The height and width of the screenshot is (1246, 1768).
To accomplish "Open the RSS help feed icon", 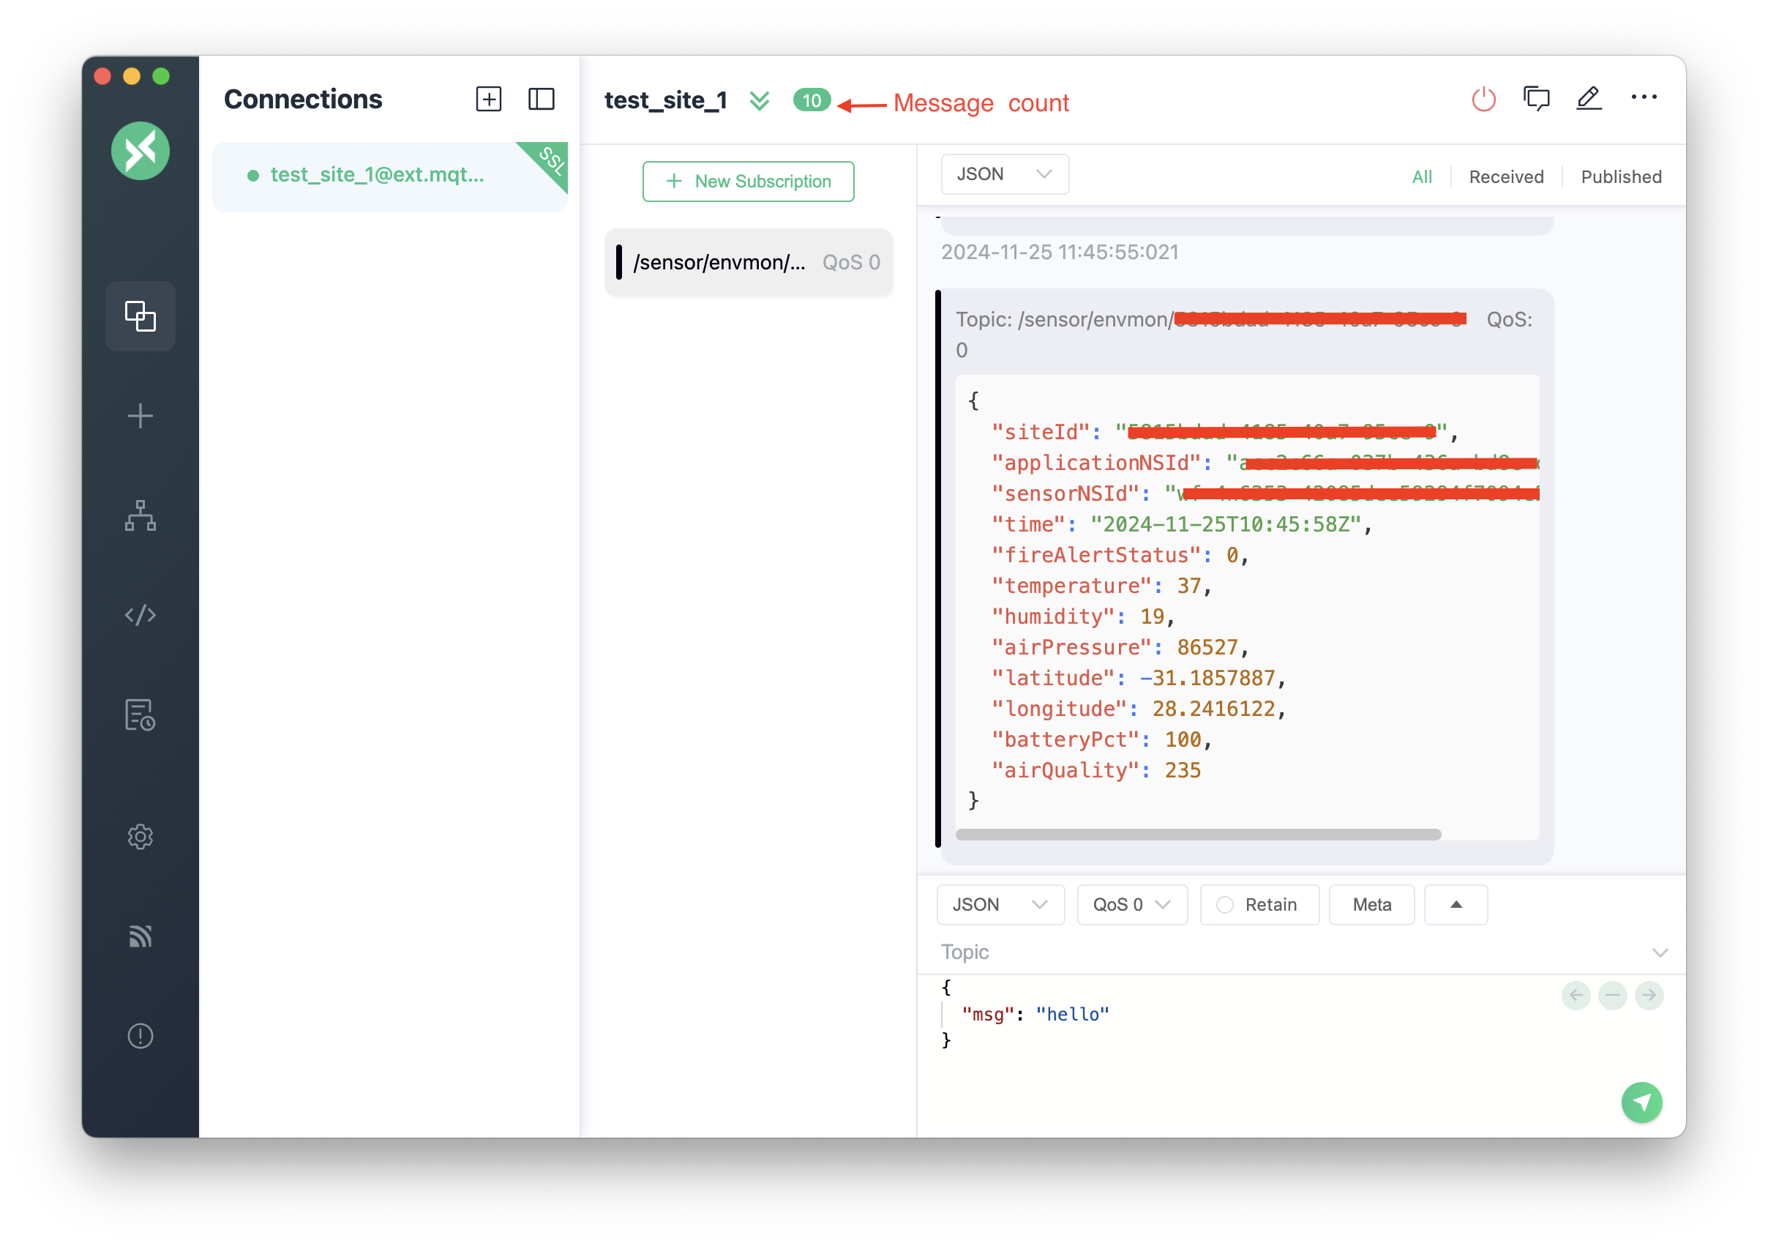I will pos(141,936).
